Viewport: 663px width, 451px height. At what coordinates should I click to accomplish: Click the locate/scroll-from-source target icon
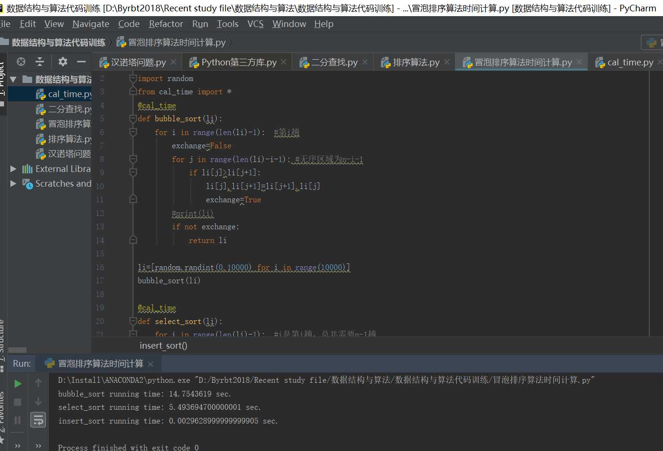point(21,62)
